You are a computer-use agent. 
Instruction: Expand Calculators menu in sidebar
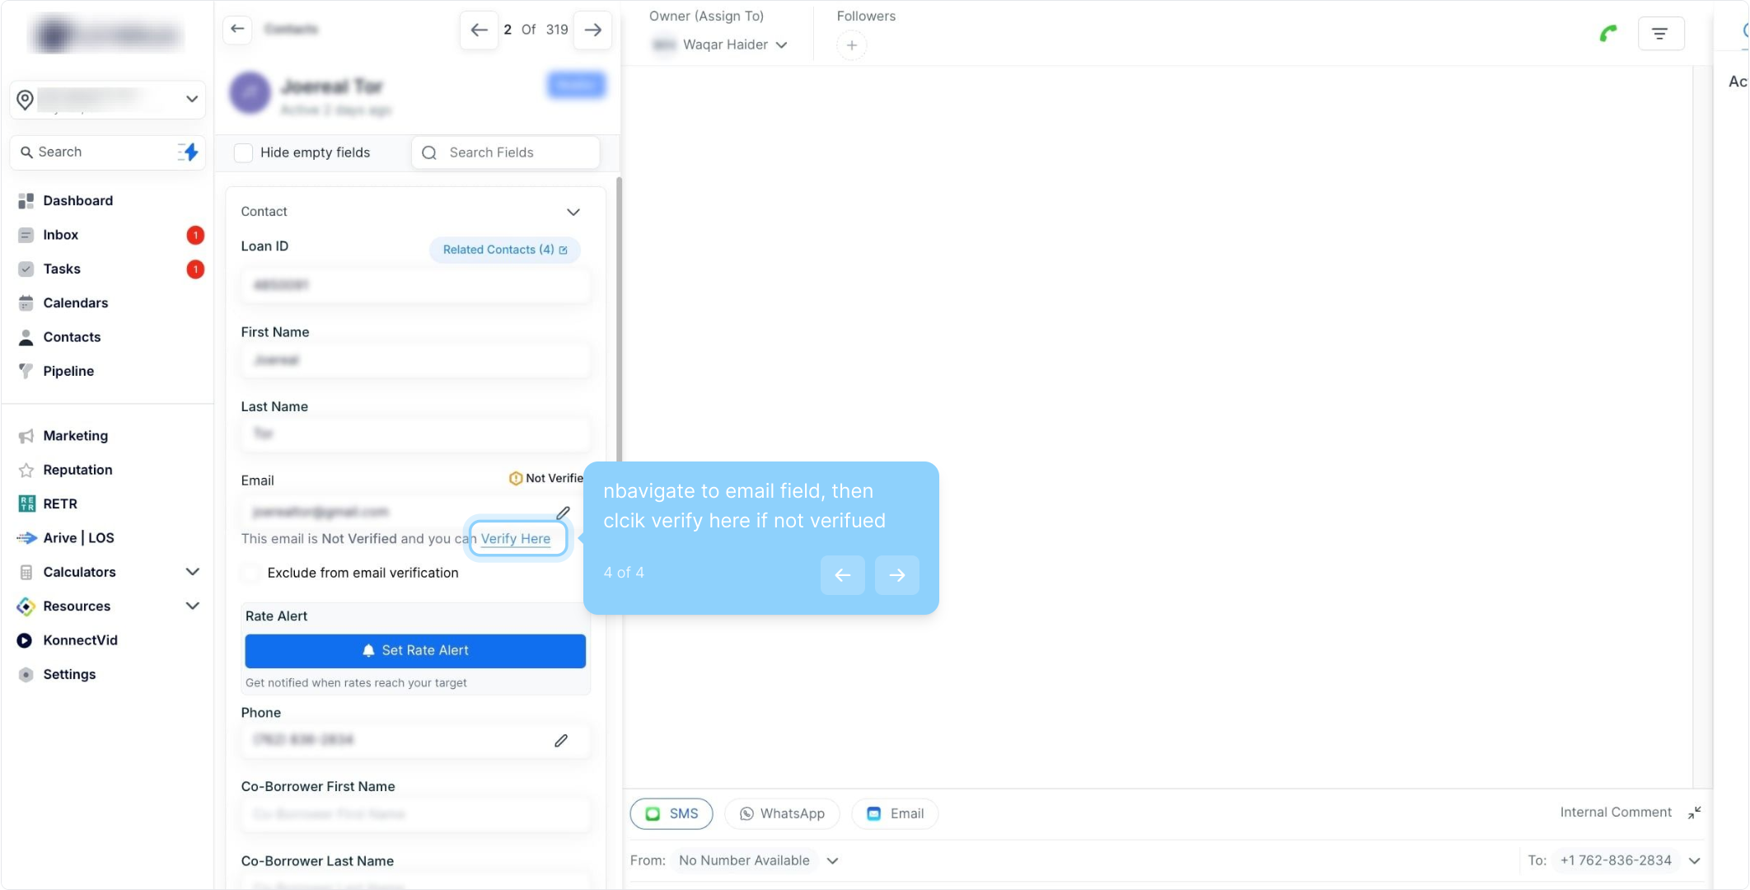[192, 572]
